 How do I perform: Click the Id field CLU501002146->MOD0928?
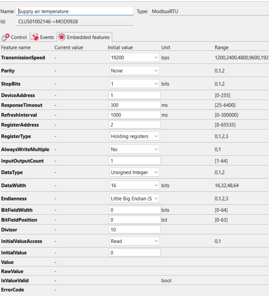click(75, 21)
